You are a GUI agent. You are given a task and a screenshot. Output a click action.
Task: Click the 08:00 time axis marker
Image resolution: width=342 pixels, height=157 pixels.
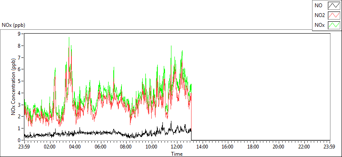126,147
